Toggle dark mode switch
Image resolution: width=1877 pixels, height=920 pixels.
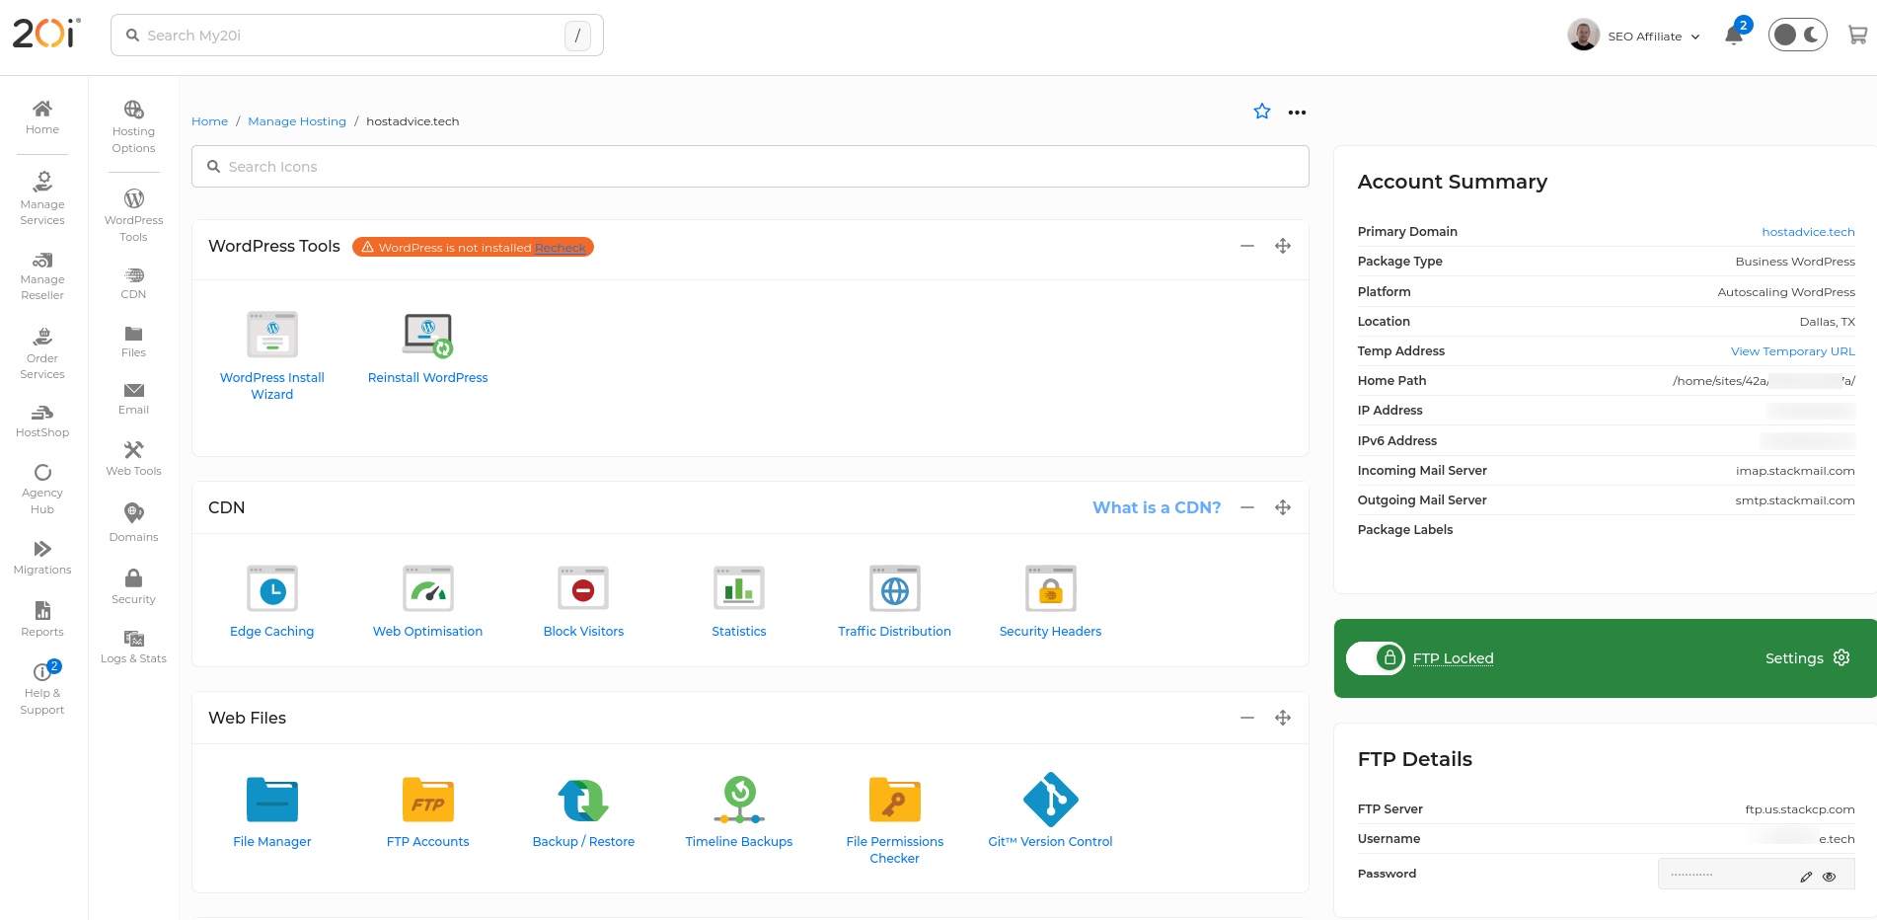(1797, 36)
